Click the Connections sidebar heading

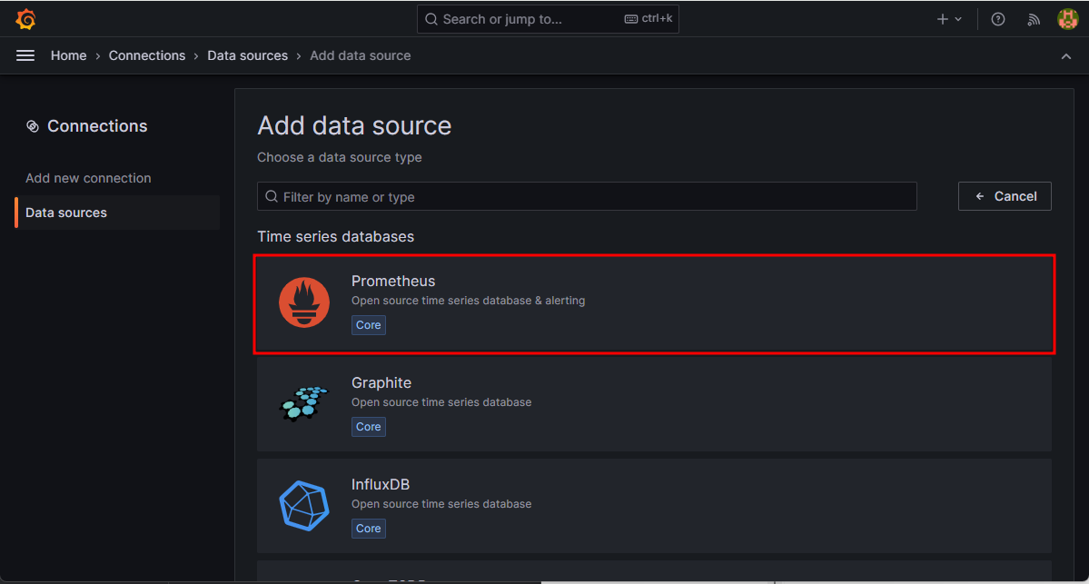tap(97, 125)
